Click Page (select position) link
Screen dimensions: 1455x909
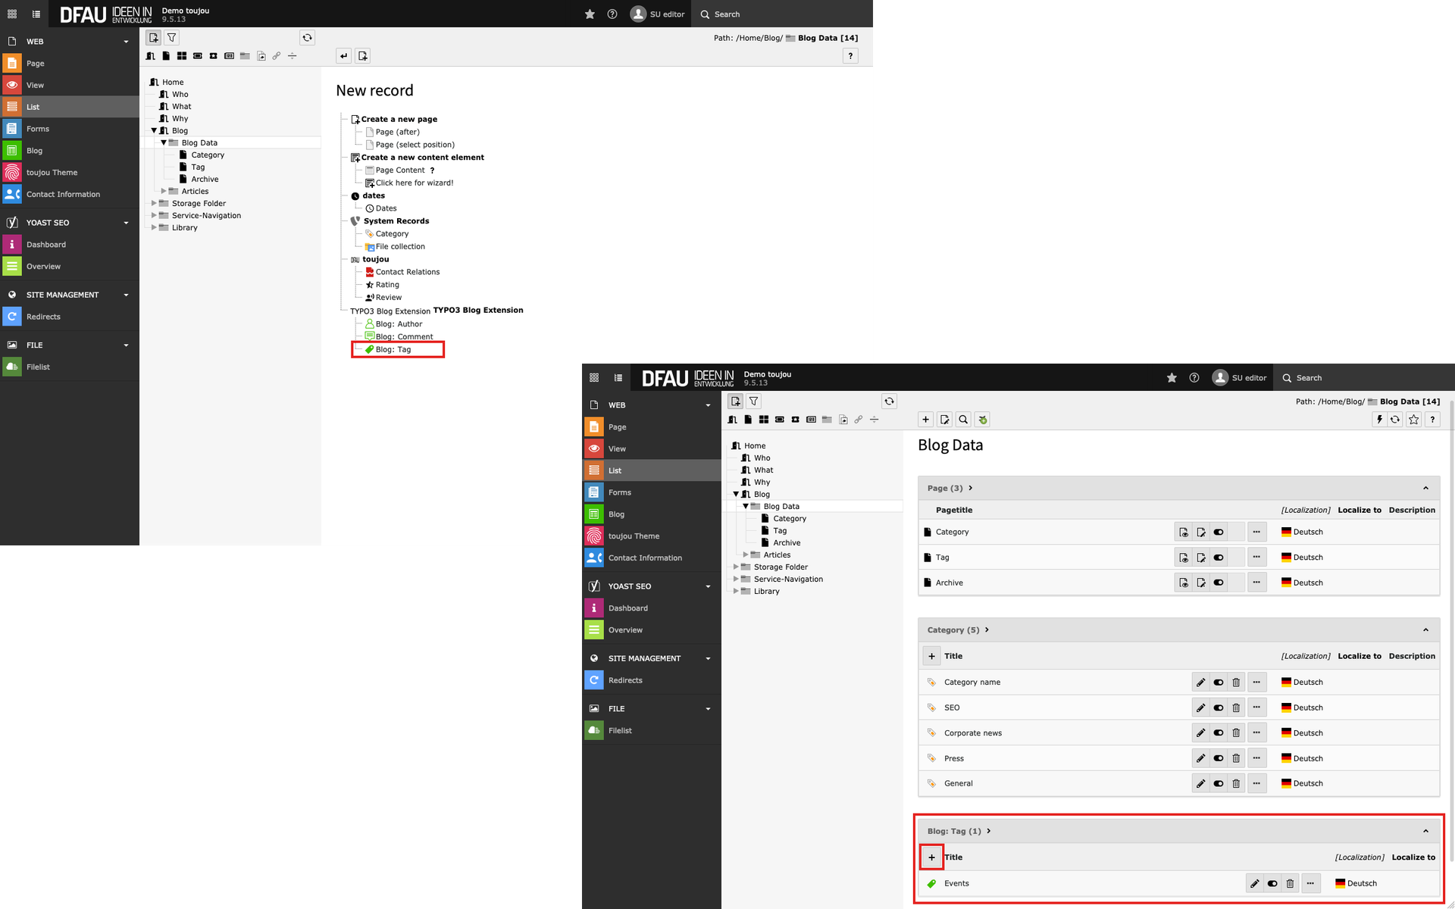point(415,145)
